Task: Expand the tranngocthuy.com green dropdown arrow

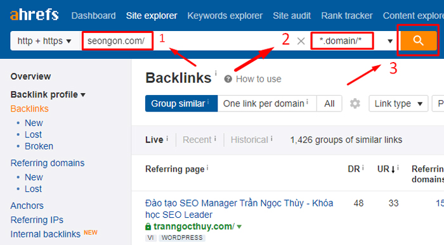Action: point(239,227)
